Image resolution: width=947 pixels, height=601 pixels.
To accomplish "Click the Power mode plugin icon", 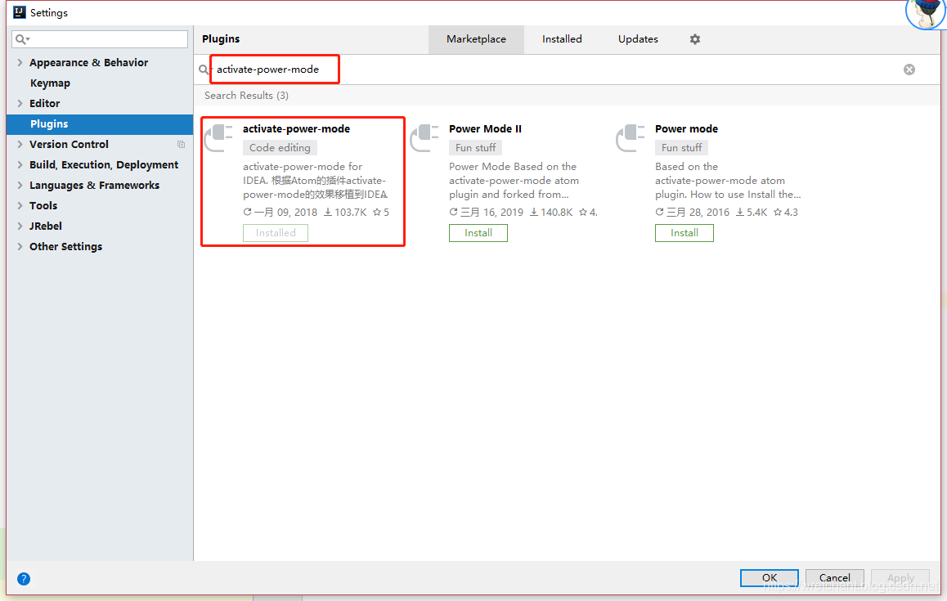I will pyautogui.click(x=631, y=137).
